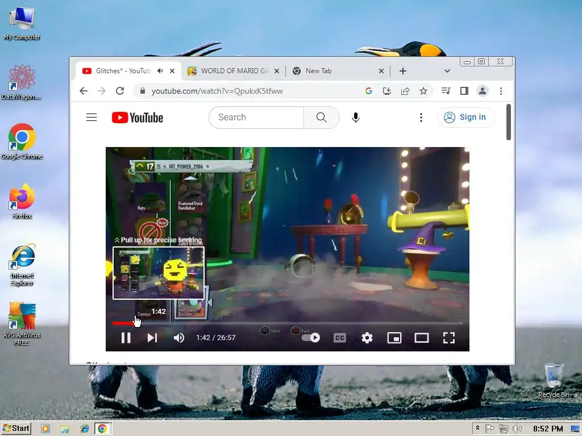Expand the hidden system tray icons

[x=477, y=428]
